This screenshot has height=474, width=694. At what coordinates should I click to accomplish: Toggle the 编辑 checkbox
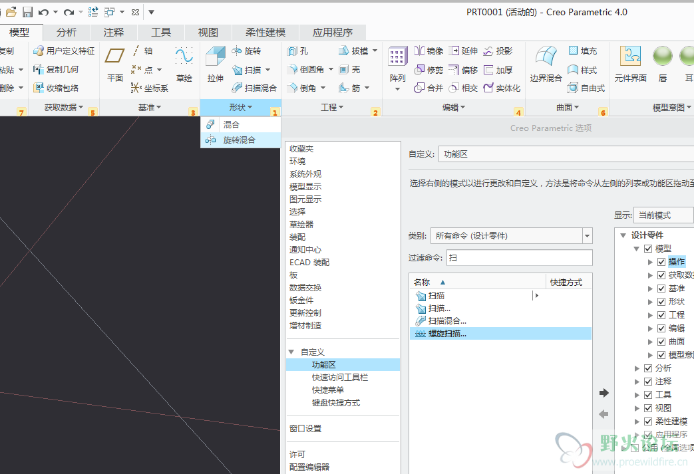[661, 328]
